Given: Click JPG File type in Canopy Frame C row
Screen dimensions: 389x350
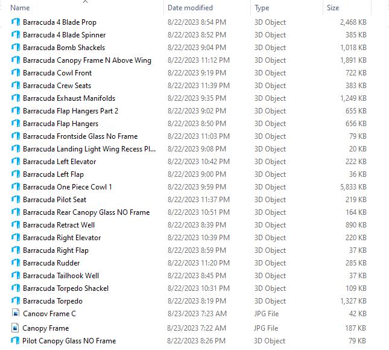Looking at the screenshot, I should tap(267, 314).
